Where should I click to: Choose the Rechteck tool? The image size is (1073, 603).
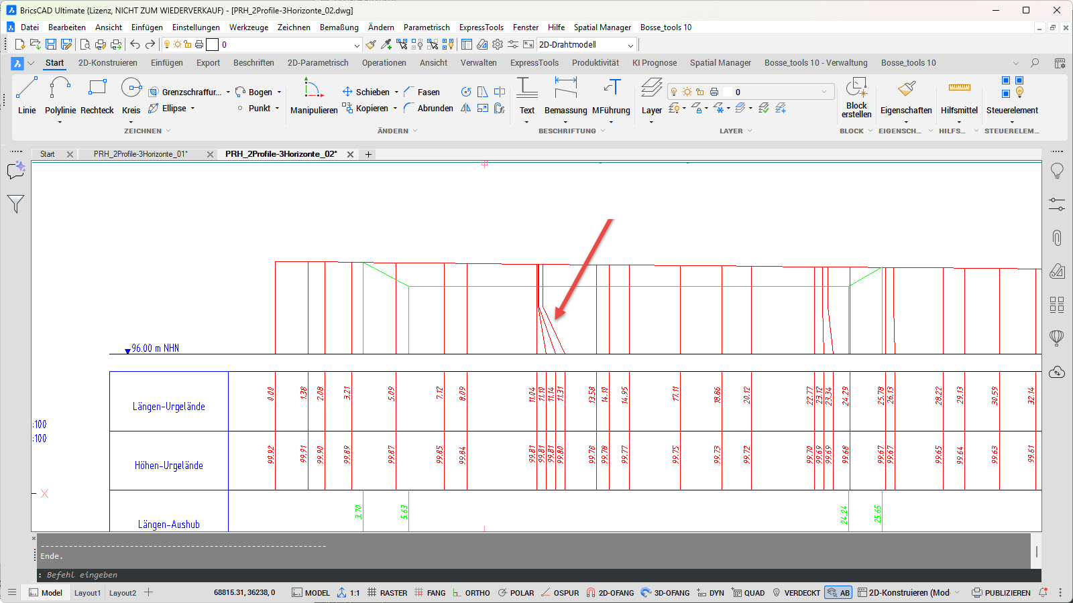(x=97, y=96)
